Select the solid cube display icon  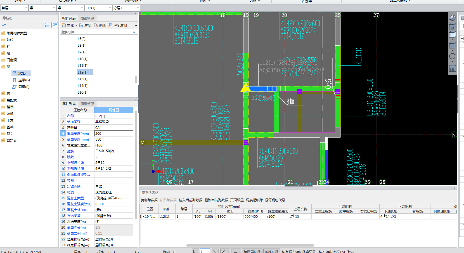tap(452, 45)
